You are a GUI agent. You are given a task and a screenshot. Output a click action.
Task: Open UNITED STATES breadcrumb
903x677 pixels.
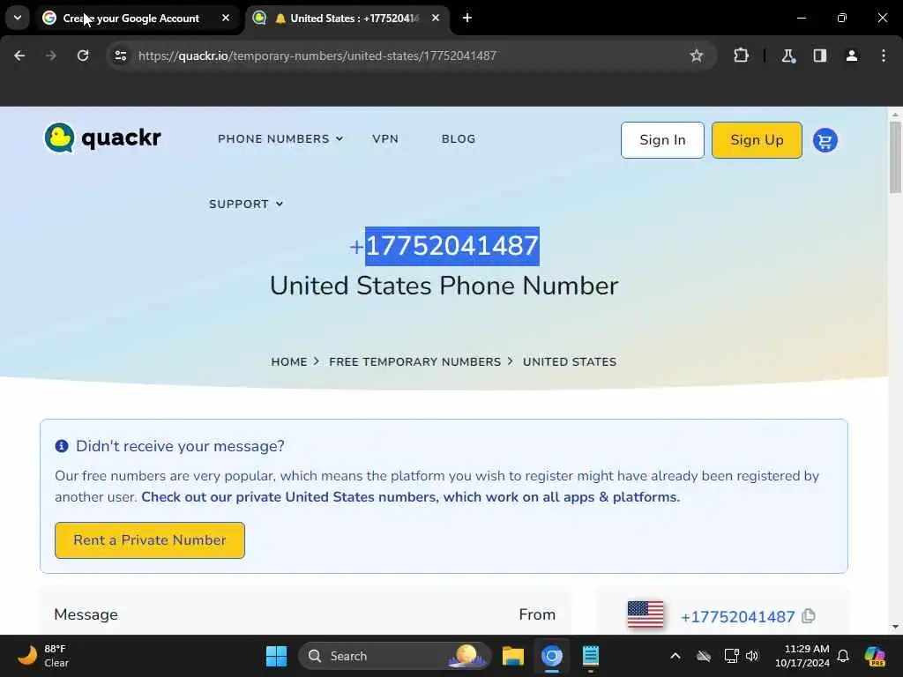570,361
